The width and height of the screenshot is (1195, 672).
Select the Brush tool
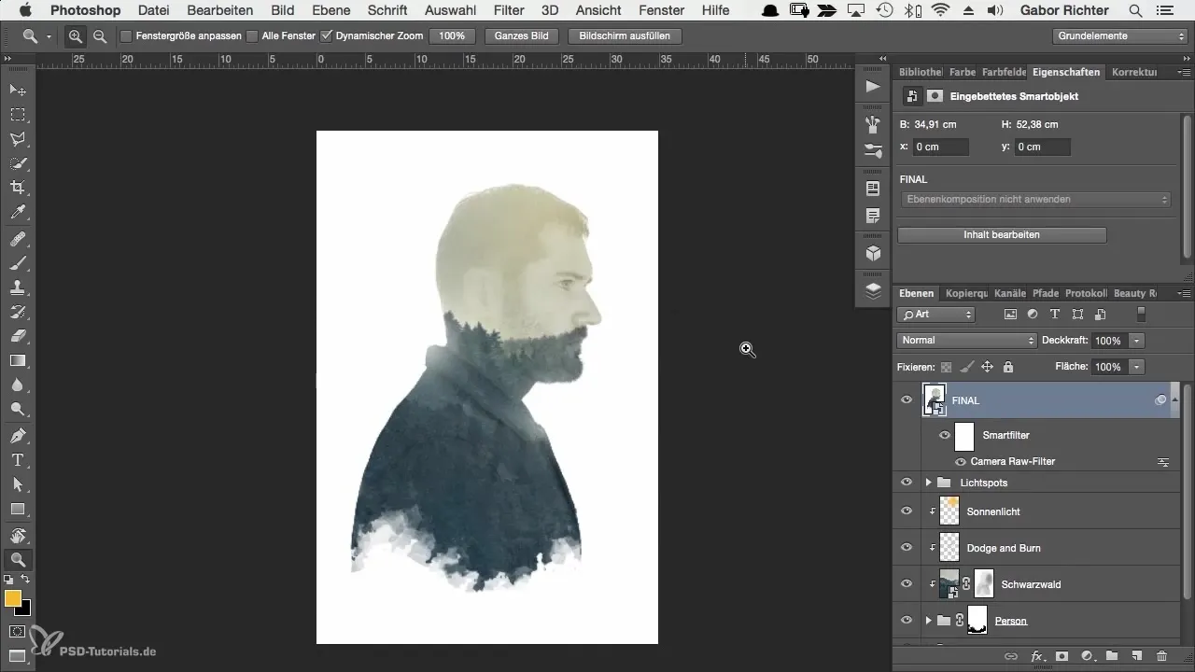tap(18, 263)
